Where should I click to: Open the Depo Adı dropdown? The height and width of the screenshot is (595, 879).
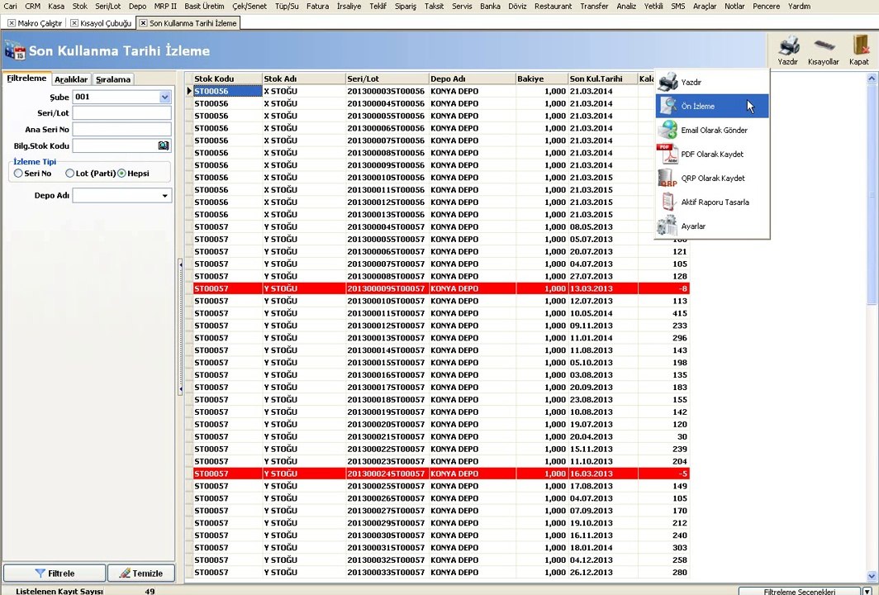165,196
